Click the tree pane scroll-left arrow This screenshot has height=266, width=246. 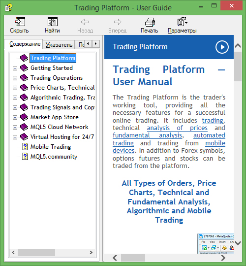(14, 252)
